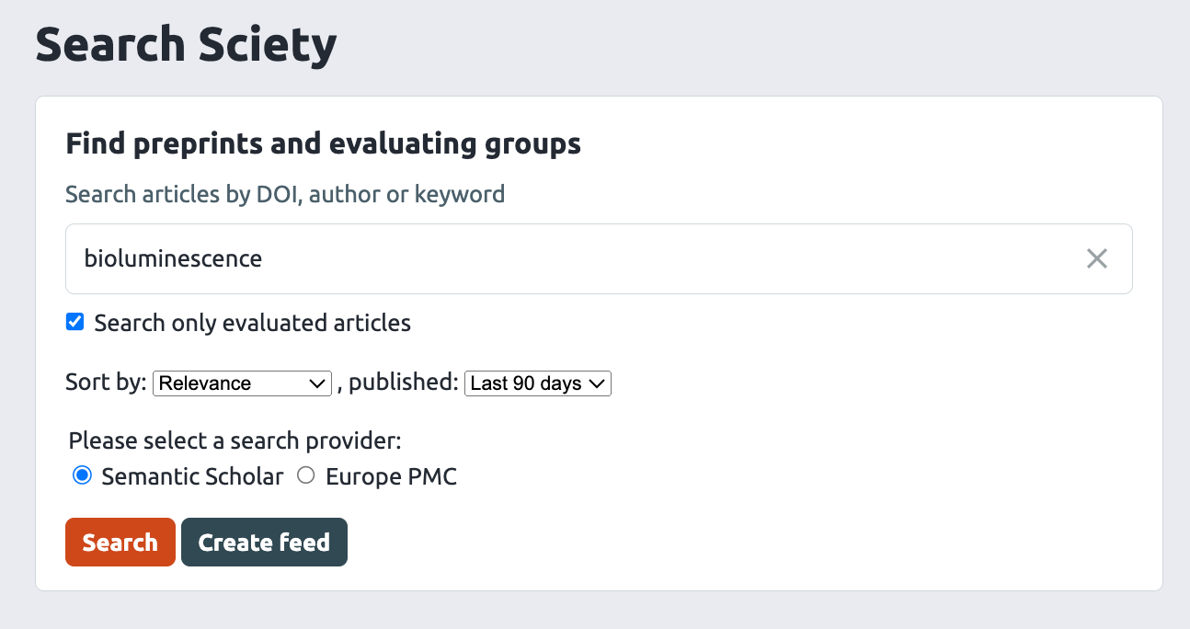1190x629 pixels.
Task: Choose Semantic Scholar as provider
Action: tap(82, 475)
